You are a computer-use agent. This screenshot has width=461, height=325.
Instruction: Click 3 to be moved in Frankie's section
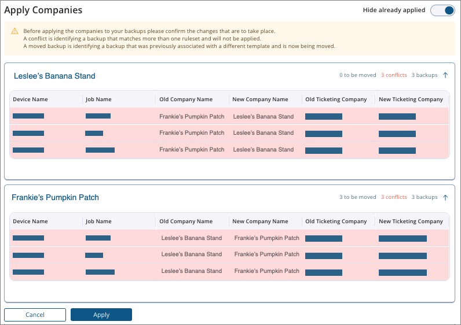click(357, 197)
